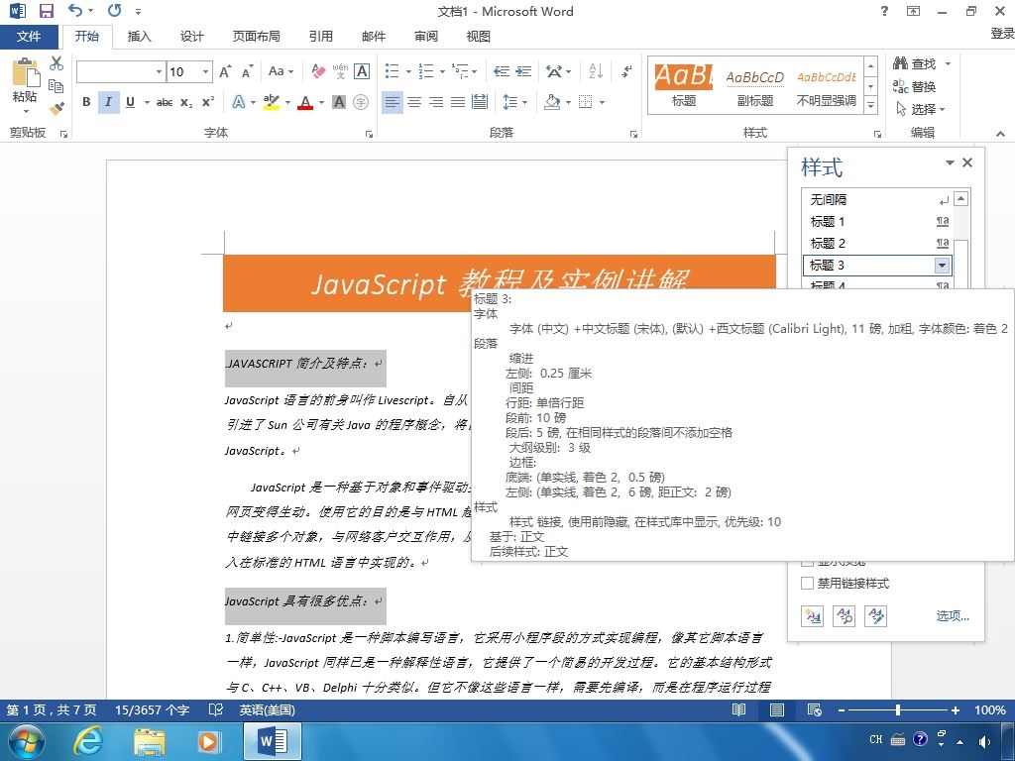Image resolution: width=1015 pixels, height=761 pixels.
Task: Switch to read mode view in status bar
Action: click(738, 709)
